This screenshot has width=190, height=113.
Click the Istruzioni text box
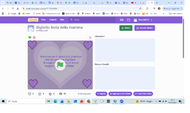click(x=125, y=50)
